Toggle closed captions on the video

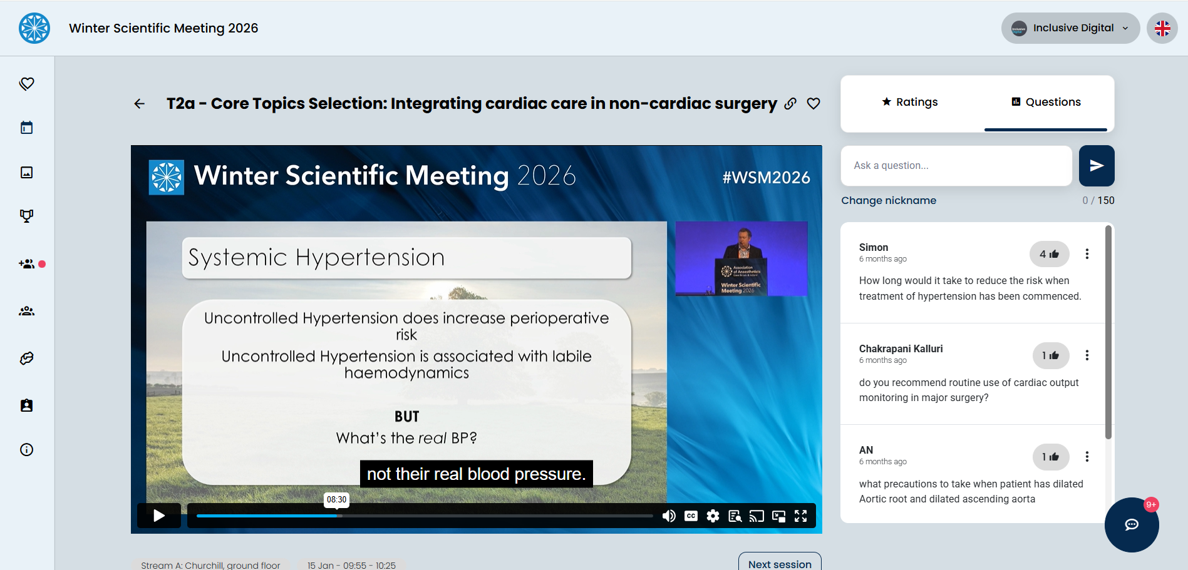click(691, 516)
